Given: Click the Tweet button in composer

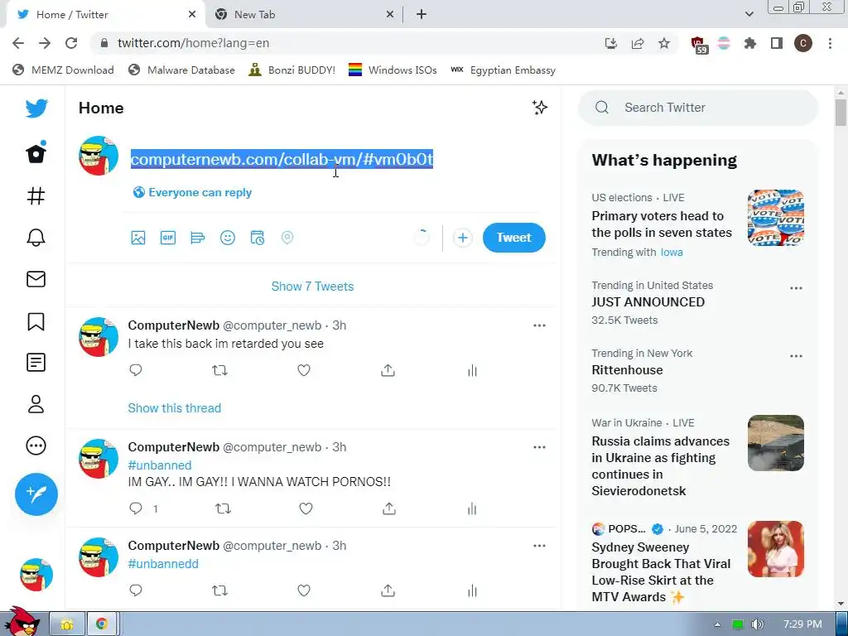Looking at the screenshot, I should pyautogui.click(x=513, y=238).
